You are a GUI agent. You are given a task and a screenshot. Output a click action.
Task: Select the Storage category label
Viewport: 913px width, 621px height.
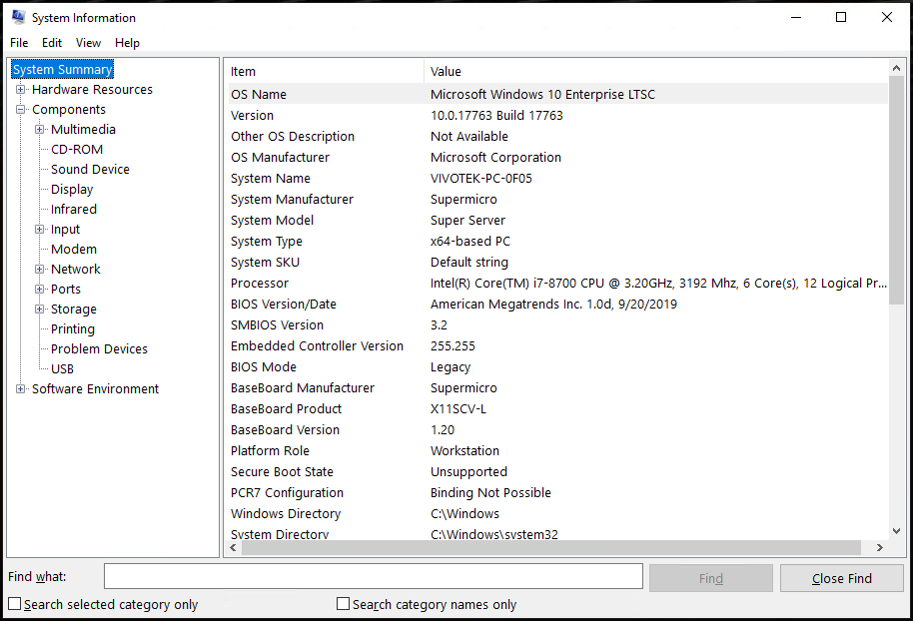[x=73, y=310]
